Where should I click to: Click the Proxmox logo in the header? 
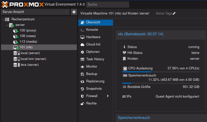(22, 5)
